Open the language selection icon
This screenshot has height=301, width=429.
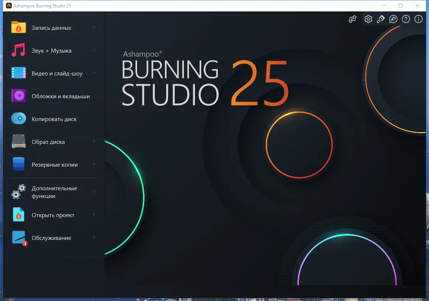[393, 19]
